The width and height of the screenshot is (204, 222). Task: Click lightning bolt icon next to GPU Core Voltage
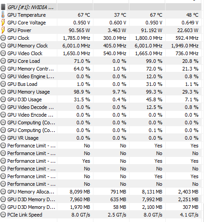[3, 23]
